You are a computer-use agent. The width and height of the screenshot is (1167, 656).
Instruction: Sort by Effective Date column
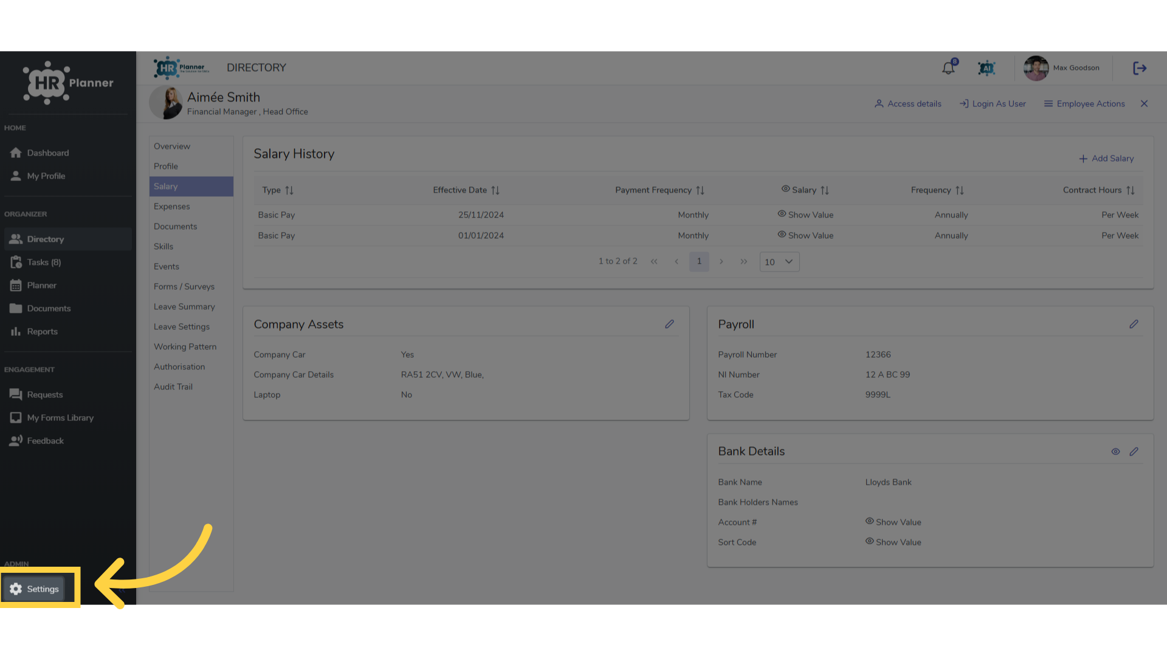495,190
